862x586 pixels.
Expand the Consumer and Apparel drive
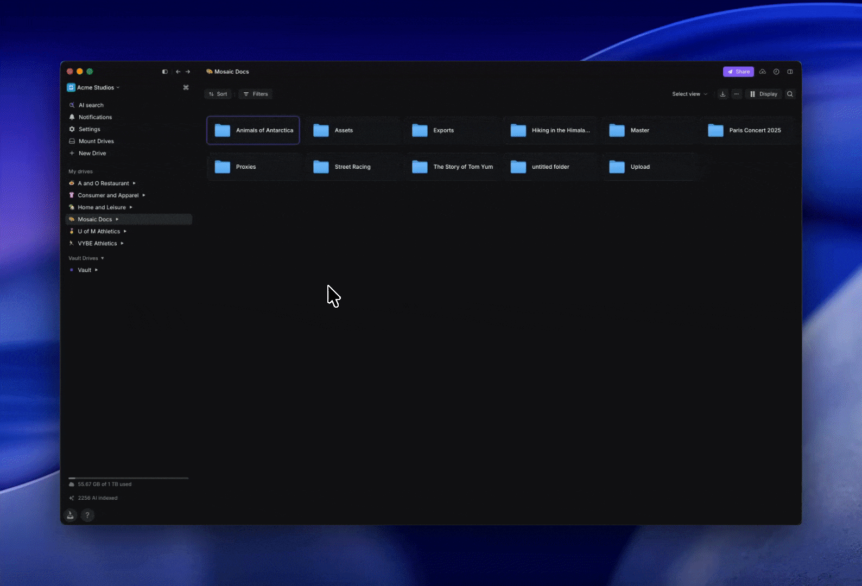144,195
